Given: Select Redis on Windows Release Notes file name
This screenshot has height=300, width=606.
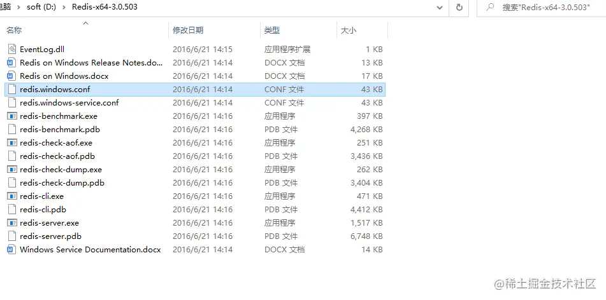Looking at the screenshot, I should point(91,62).
